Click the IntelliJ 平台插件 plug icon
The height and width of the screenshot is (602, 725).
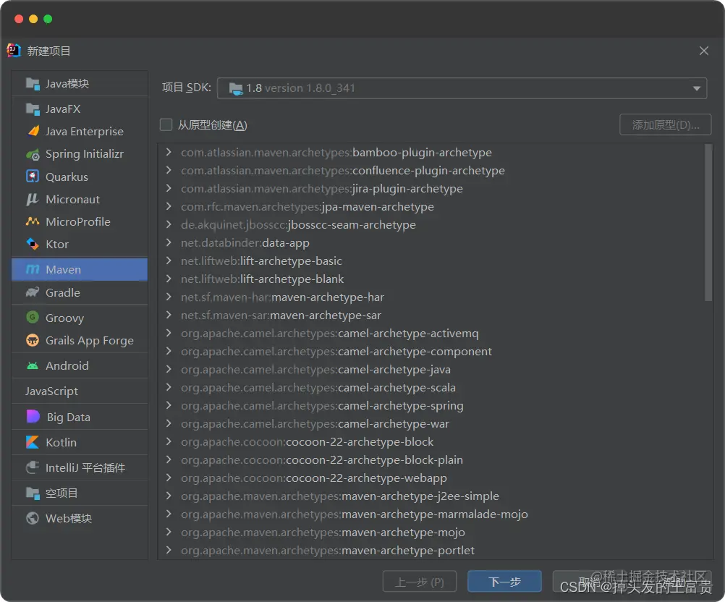tap(33, 467)
